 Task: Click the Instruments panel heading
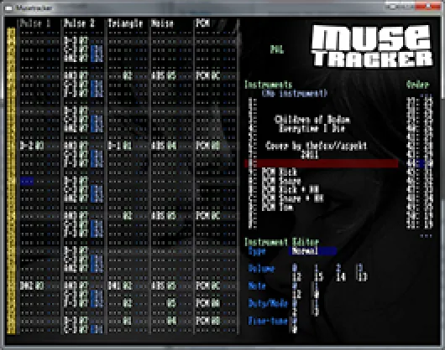(x=268, y=85)
